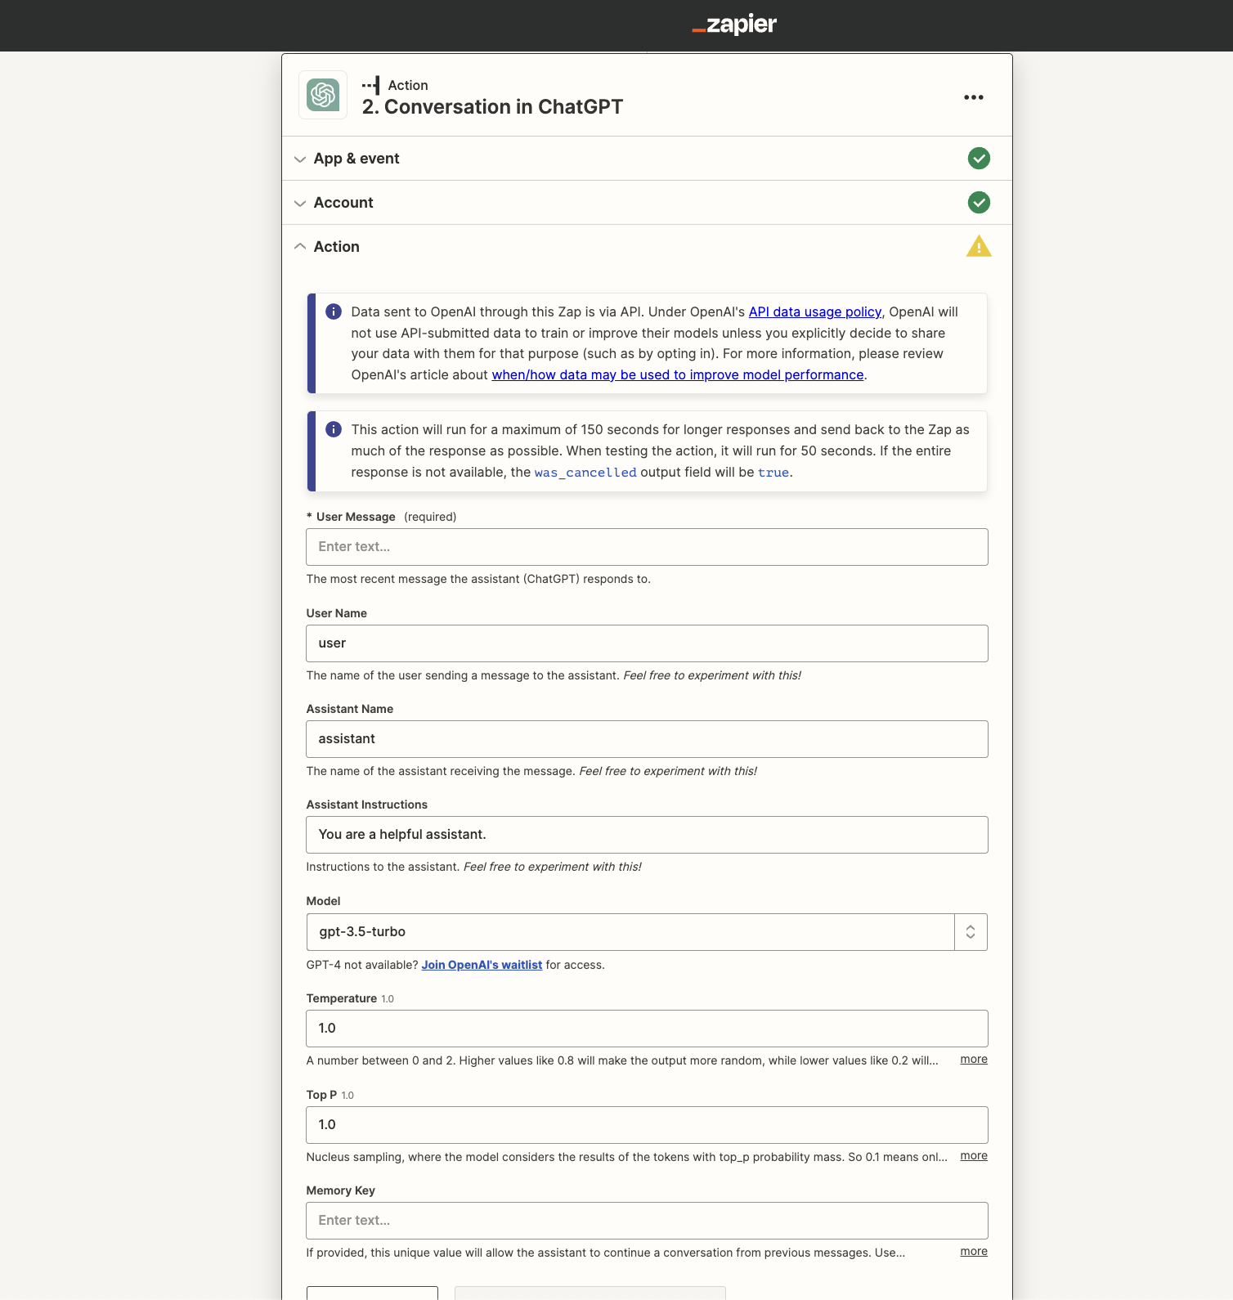This screenshot has height=1300, width=1233.
Task: Click the yellow warning icon beside Action
Action: point(979,246)
